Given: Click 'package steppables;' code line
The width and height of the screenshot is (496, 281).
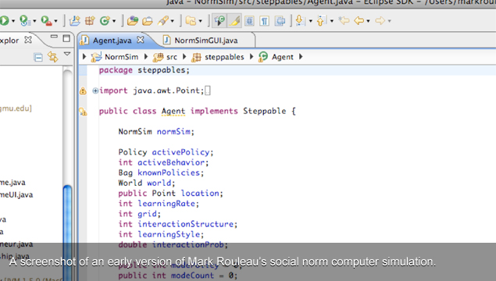Looking at the screenshot, I should tap(145, 70).
